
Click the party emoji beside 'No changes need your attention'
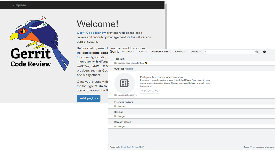click(146, 63)
